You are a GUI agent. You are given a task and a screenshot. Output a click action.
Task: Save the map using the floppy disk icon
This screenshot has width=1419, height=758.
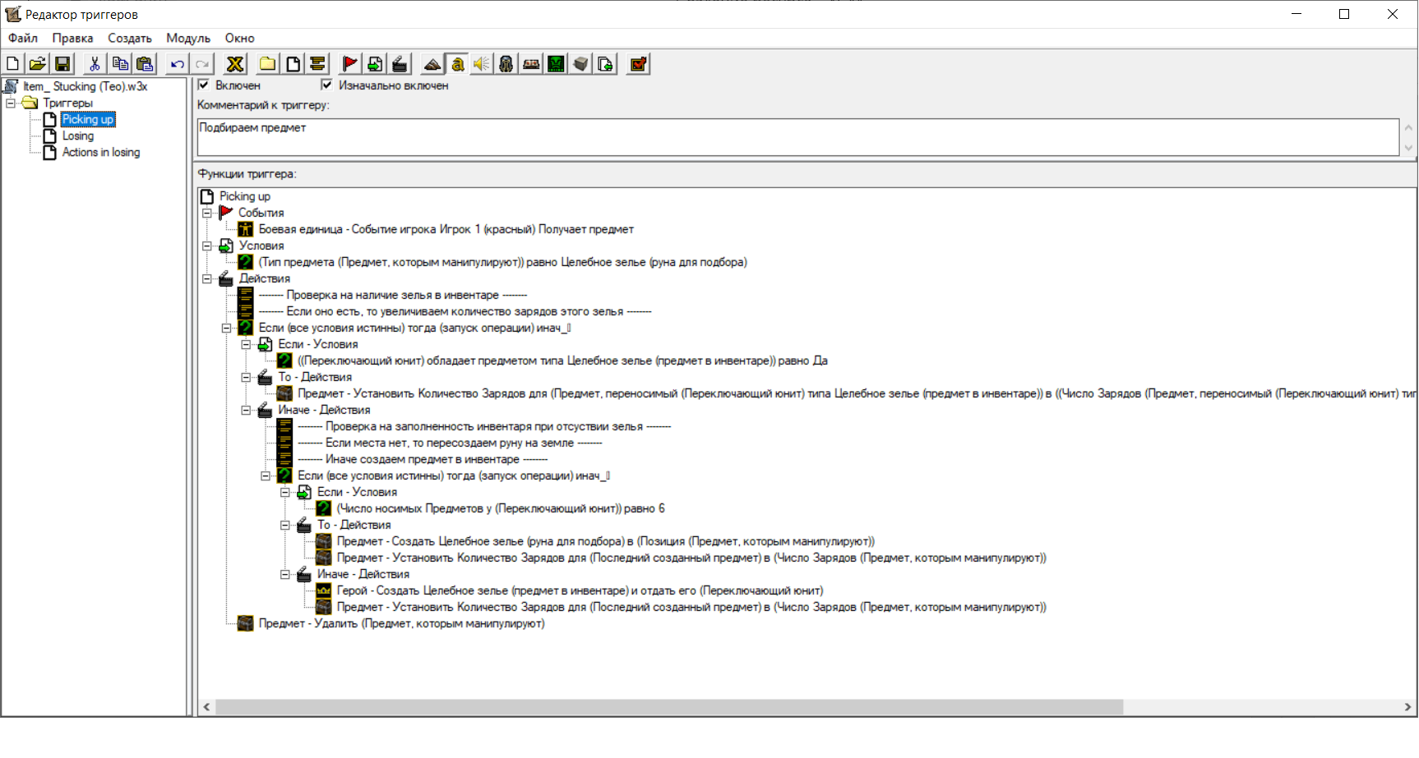click(x=62, y=64)
